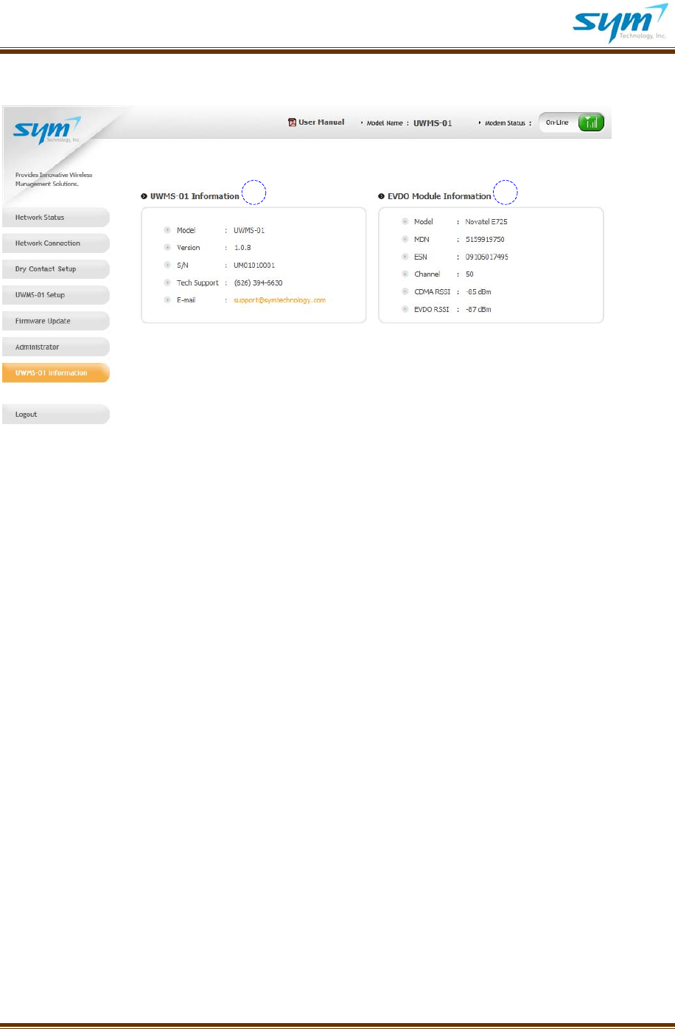Open the Network Connection menu
675x1029 pixels.
click(x=55, y=243)
